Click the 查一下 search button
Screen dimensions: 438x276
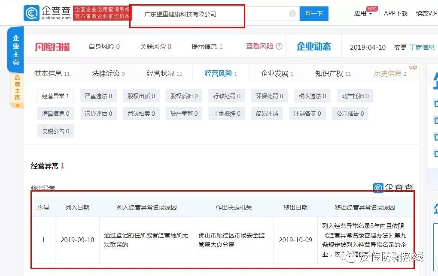click(314, 14)
